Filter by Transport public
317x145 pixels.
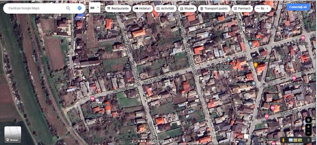point(214,8)
